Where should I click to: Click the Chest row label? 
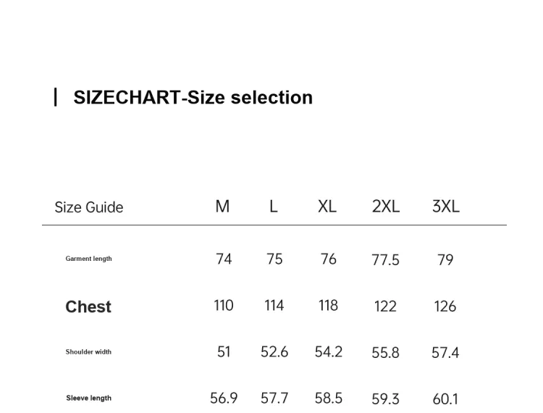coord(88,307)
